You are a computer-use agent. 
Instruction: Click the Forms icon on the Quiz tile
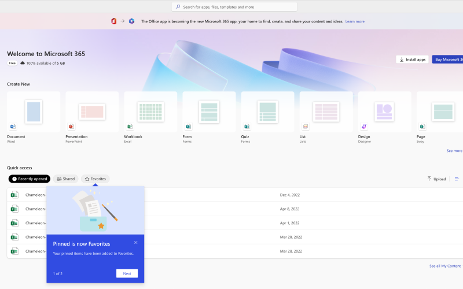click(247, 126)
